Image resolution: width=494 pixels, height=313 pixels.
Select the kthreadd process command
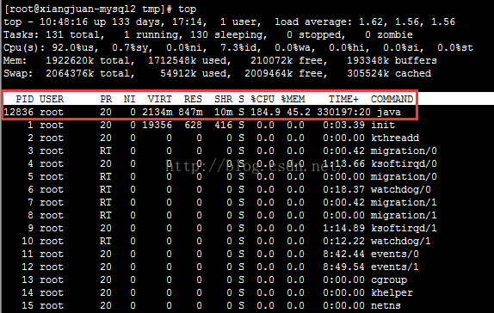coord(395,138)
